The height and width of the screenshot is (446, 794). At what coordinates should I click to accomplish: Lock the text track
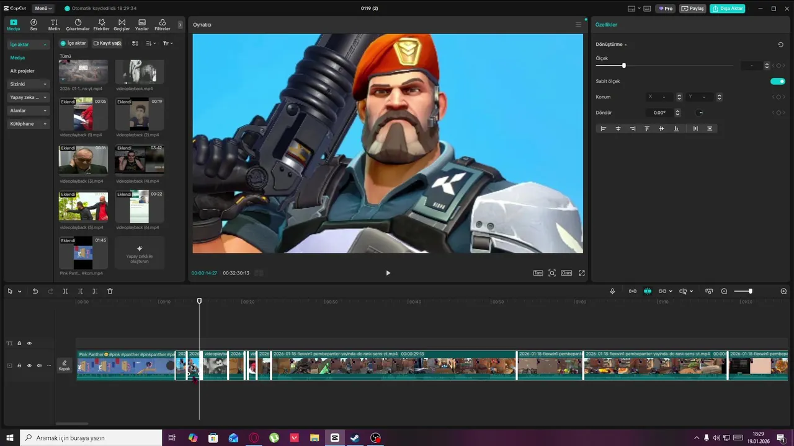19,343
